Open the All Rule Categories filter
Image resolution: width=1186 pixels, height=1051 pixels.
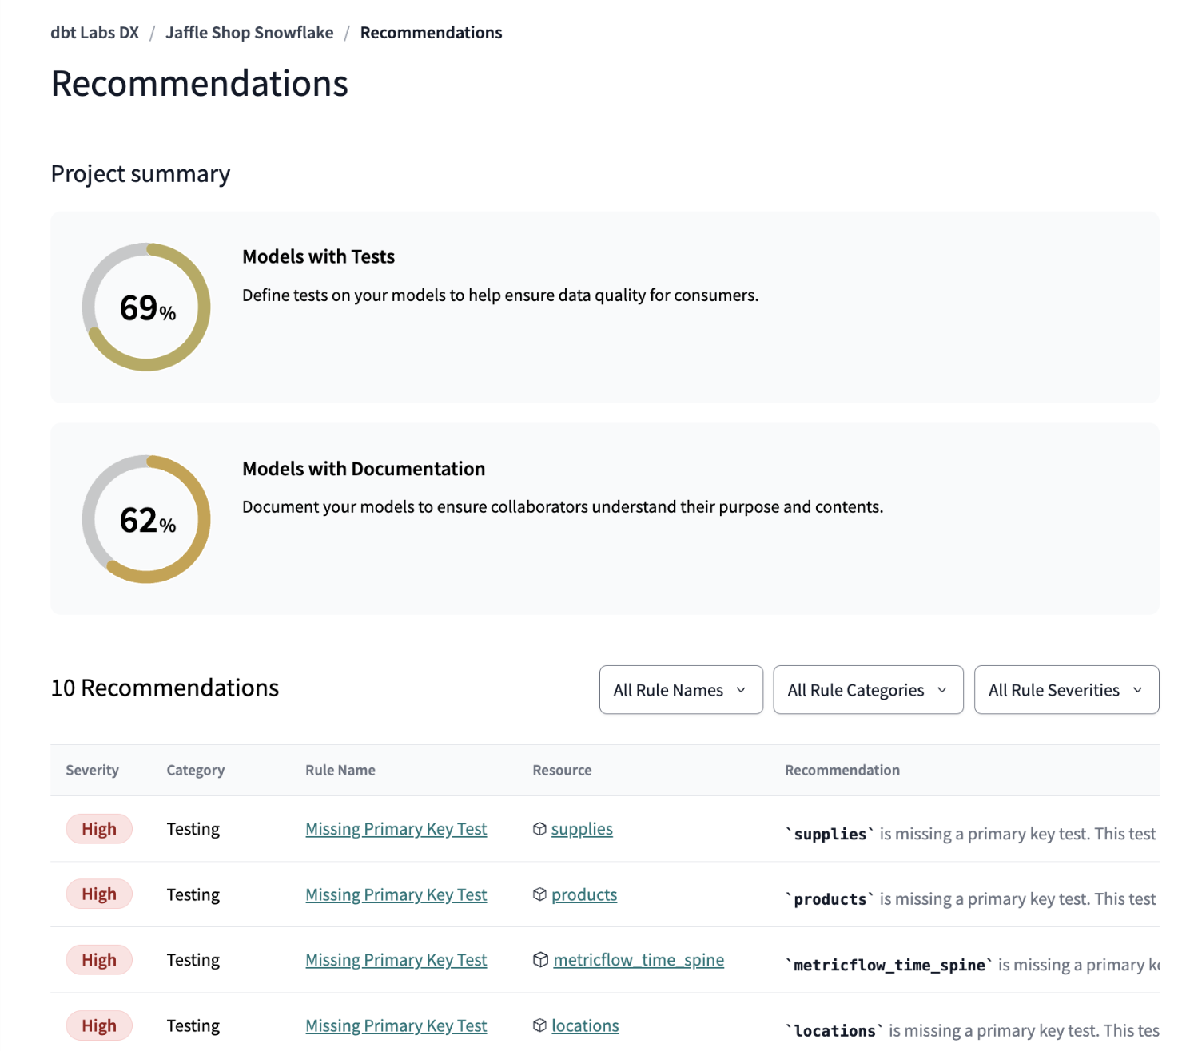tap(868, 689)
